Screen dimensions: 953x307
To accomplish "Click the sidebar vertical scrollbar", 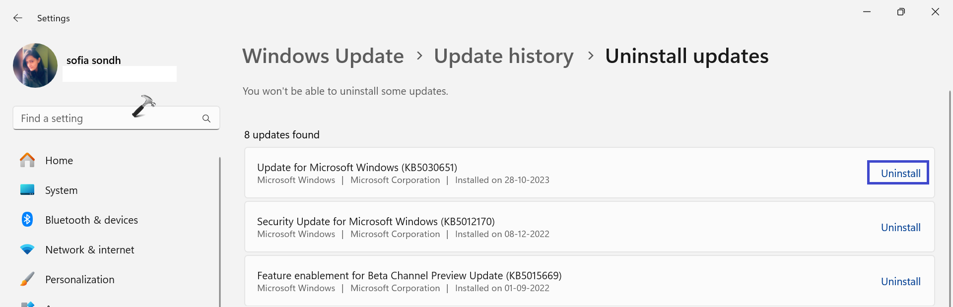I will 219,228.
